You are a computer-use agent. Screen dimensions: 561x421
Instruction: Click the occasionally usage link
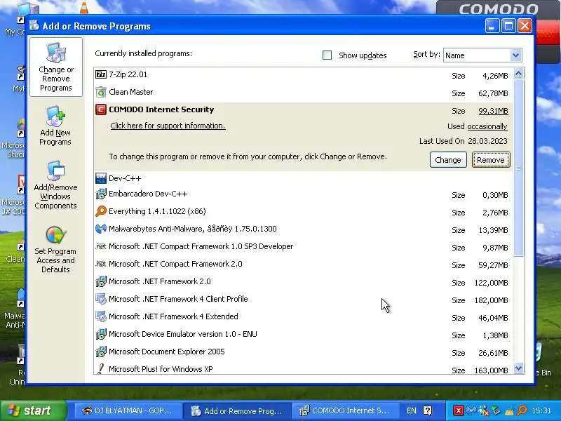click(x=487, y=126)
